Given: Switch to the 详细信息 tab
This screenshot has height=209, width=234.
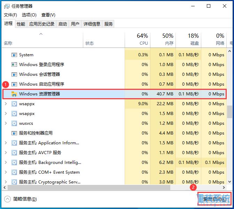Looking at the screenshot, I should (x=92, y=24).
